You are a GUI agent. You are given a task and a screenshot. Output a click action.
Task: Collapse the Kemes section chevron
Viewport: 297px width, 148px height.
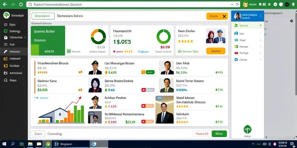tap(261, 25)
